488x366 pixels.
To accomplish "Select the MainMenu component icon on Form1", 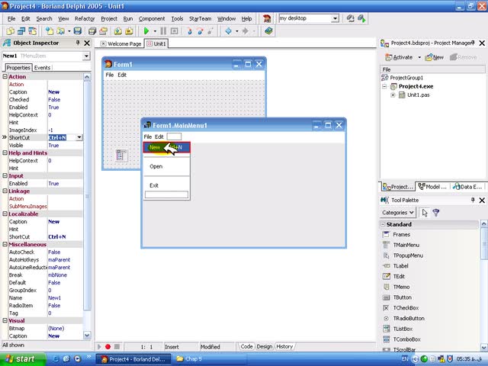I will pos(120,155).
